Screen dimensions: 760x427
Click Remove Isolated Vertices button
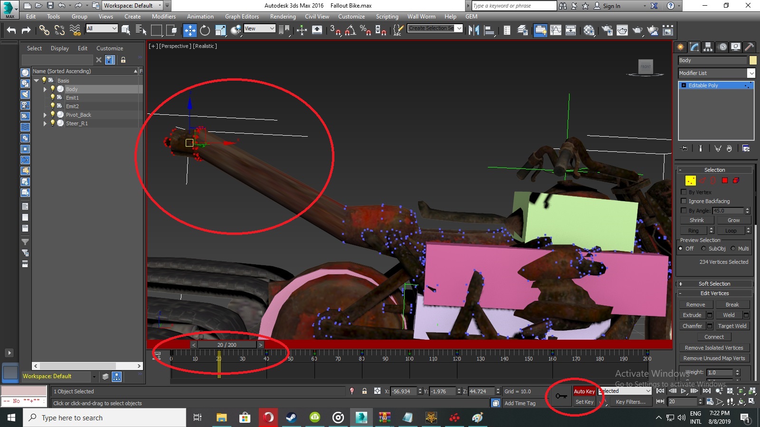pyautogui.click(x=714, y=348)
